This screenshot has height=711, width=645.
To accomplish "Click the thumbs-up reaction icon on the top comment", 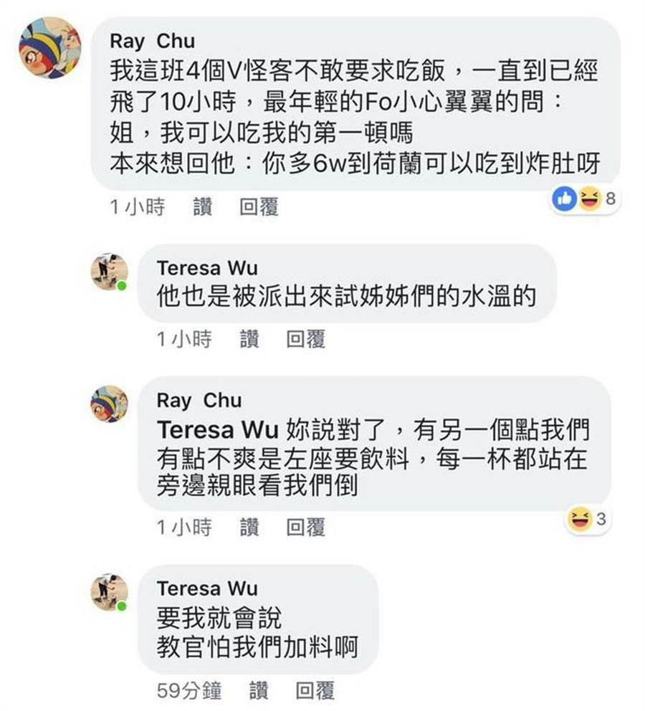I will 564,199.
